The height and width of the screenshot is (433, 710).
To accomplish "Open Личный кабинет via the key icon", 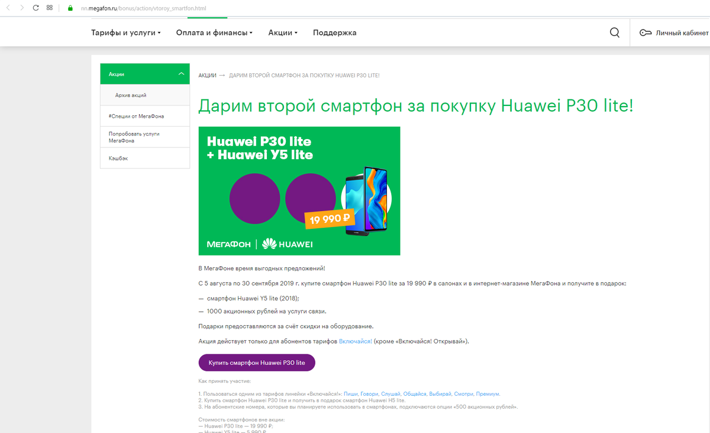I will click(x=645, y=33).
